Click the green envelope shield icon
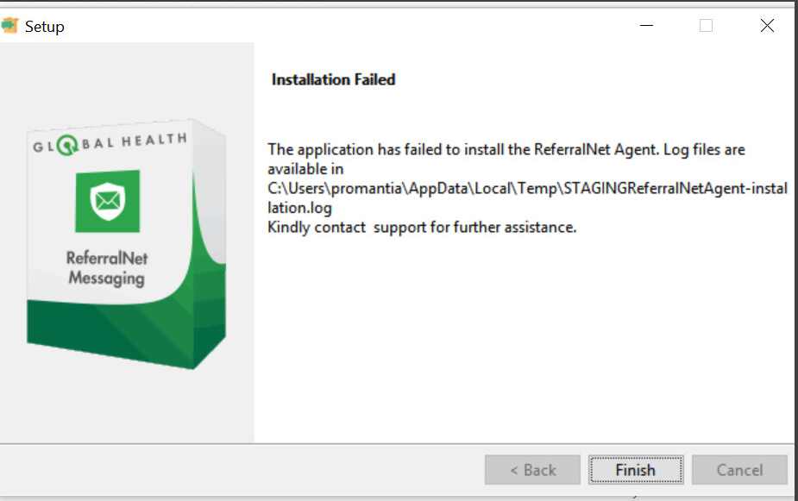The image size is (798, 501). point(107,201)
